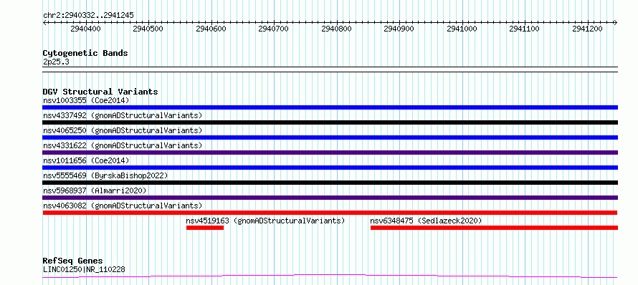
Task: Select the nsv4337492 black variant bar
Action: pyautogui.click(x=330, y=122)
